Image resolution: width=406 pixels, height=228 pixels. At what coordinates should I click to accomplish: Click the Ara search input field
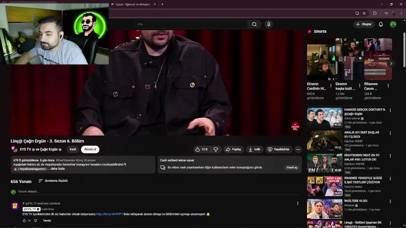click(191, 24)
